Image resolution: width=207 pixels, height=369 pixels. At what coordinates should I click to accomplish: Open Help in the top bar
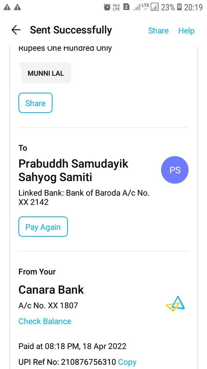(x=186, y=31)
